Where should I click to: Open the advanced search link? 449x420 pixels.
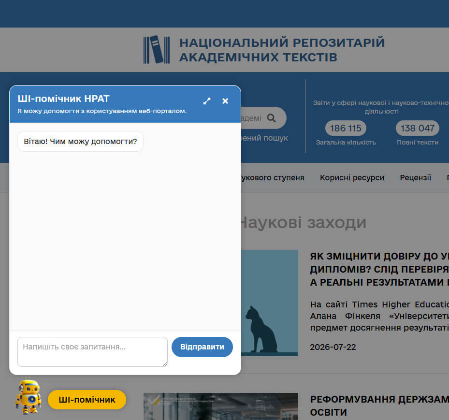tap(264, 138)
